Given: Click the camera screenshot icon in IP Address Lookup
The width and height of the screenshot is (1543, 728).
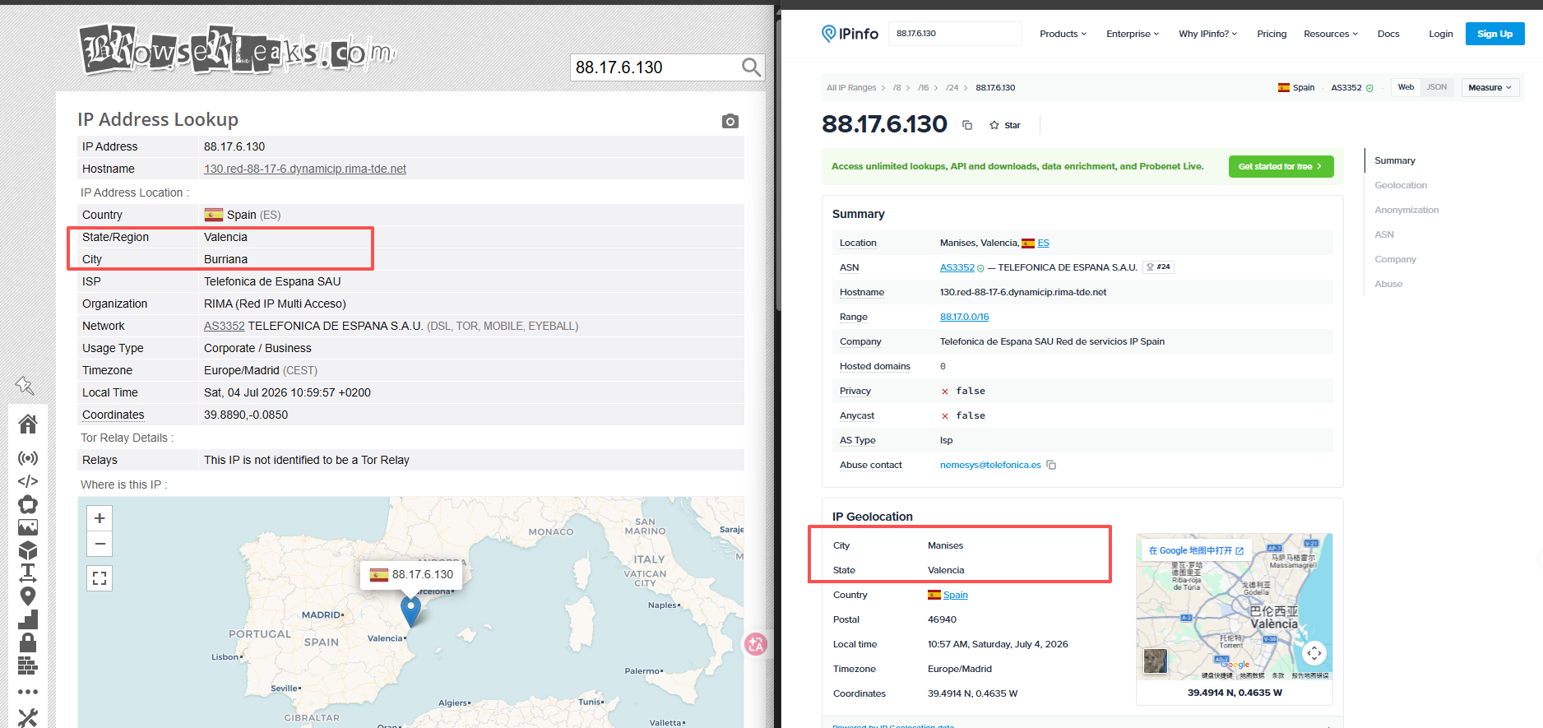Looking at the screenshot, I should (730, 121).
